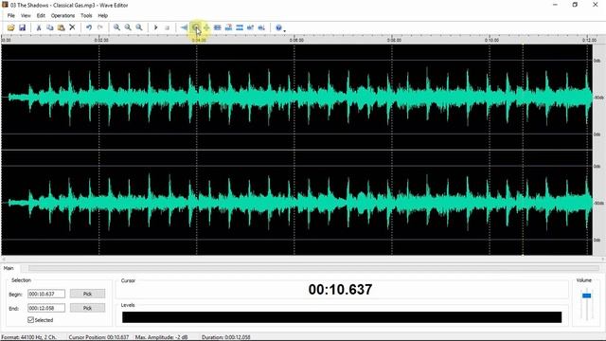Image resolution: width=606 pixels, height=341 pixels.
Task: Open help via the question mark icon
Action: [278, 27]
